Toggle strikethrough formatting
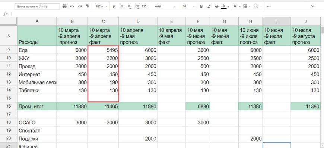The height and width of the screenshot is (148, 324). coord(216,7)
